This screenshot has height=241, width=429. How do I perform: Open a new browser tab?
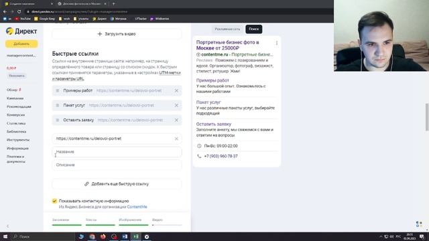click(113, 4)
